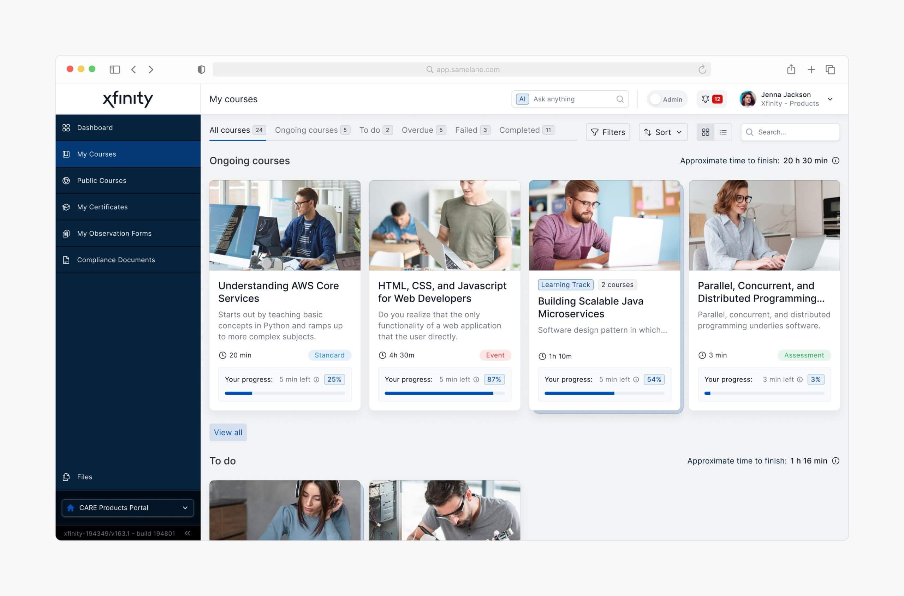This screenshot has width=904, height=596.
Task: Open Compliance Documents page
Action: (x=128, y=260)
